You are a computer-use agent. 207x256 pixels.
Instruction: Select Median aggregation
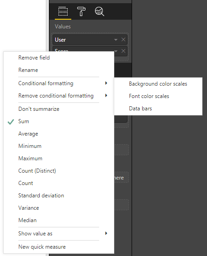[59, 220]
